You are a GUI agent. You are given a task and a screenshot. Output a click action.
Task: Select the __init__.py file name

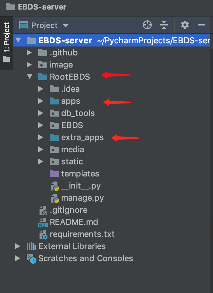click(81, 186)
